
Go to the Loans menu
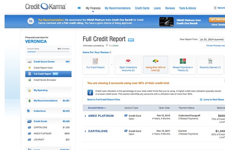[157, 8]
